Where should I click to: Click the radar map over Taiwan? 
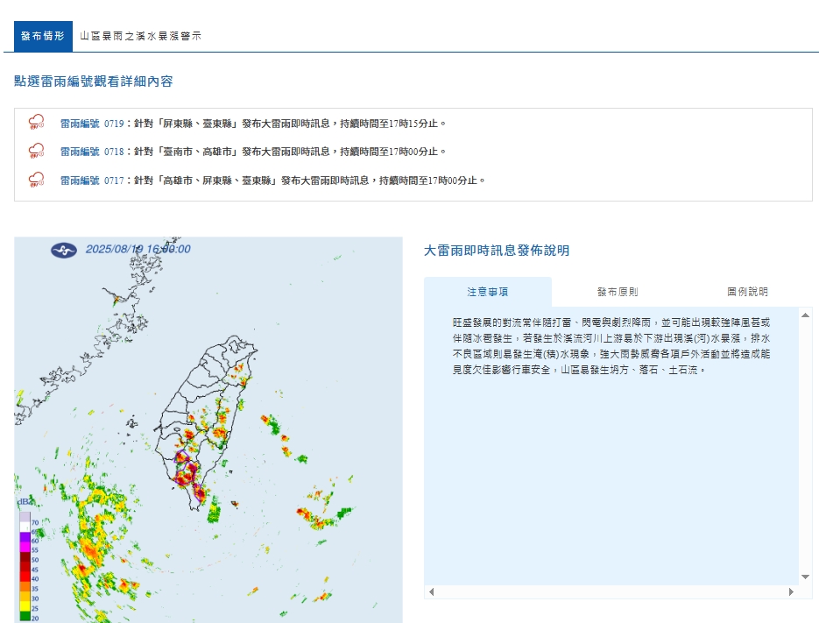pyautogui.click(x=208, y=429)
